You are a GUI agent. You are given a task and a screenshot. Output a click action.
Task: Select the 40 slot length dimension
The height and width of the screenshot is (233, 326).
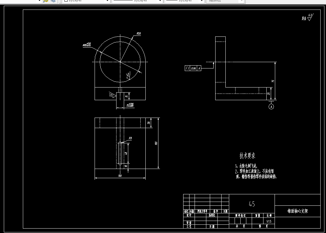pyautogui.click(x=126, y=153)
